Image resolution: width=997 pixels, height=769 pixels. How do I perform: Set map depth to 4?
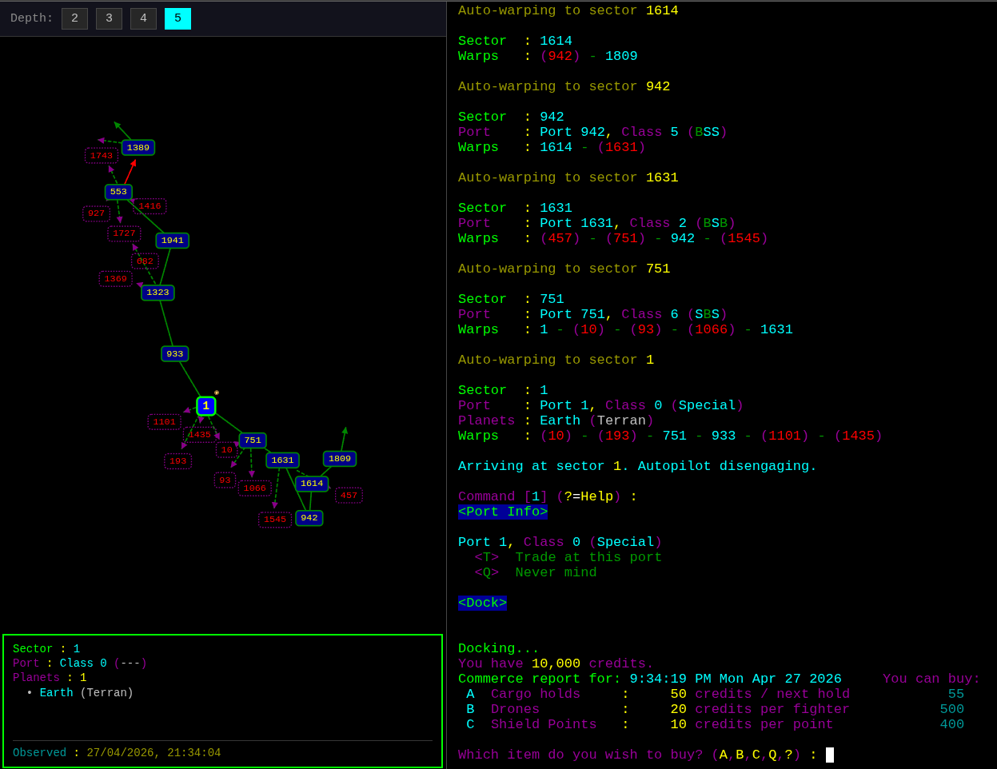point(143,18)
